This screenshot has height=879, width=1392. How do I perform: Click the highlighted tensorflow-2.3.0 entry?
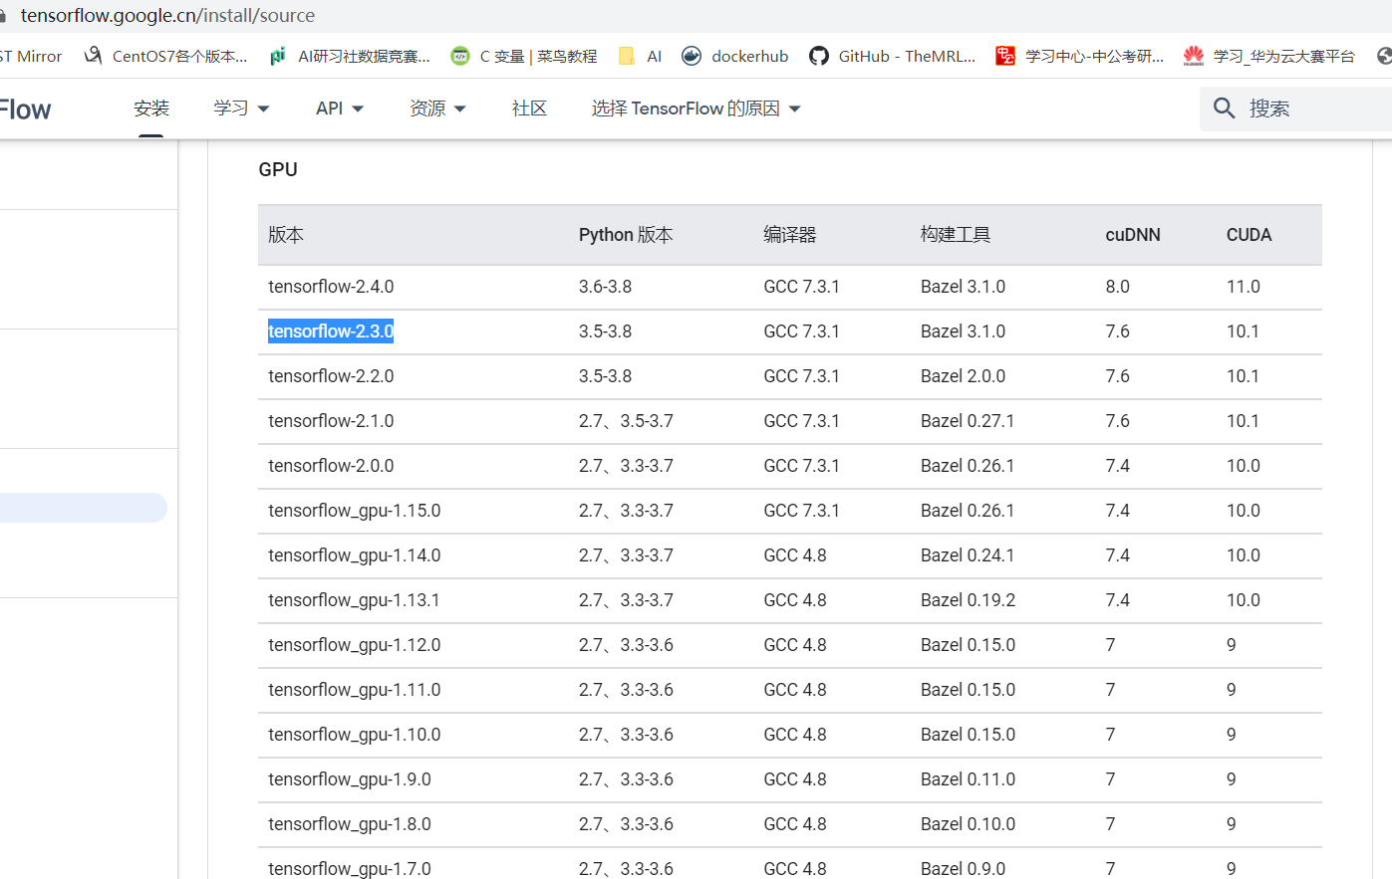[x=331, y=330]
